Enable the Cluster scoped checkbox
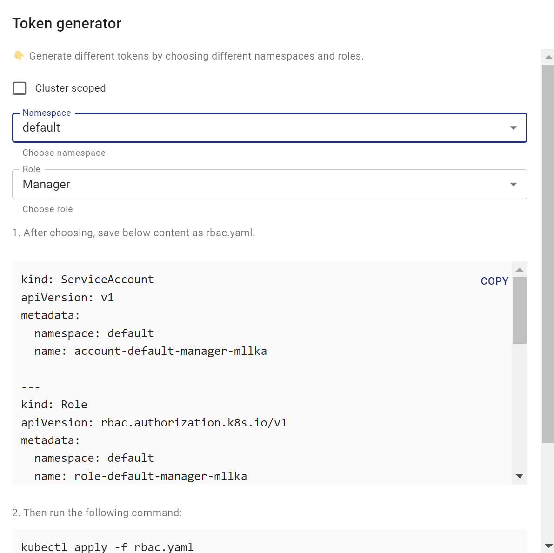 coord(20,88)
